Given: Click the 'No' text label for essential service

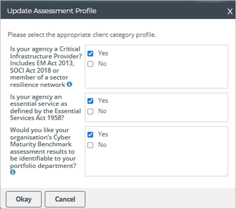Looking at the screenshot, I should point(102,111).
